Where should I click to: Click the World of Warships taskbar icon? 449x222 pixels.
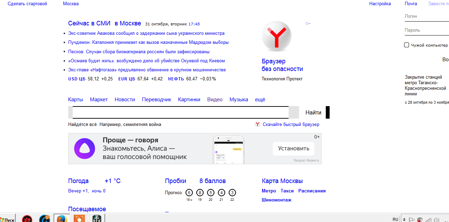pyautogui.click(x=96, y=219)
